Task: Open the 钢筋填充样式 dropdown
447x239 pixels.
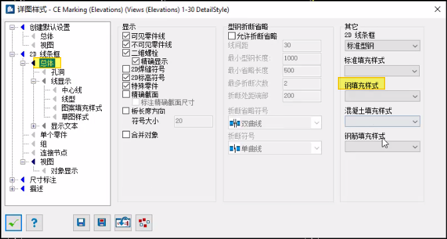Action: 382,147
